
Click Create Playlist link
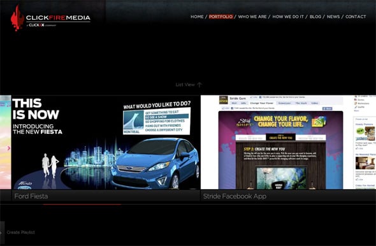click(x=20, y=233)
